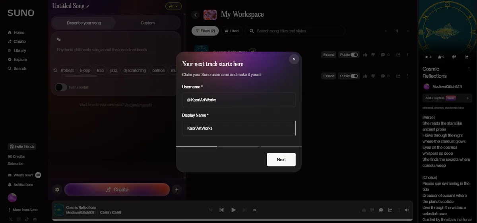
Task: Open MedievalGlitch9211 profile in right panel
Action: pyautogui.click(x=442, y=87)
